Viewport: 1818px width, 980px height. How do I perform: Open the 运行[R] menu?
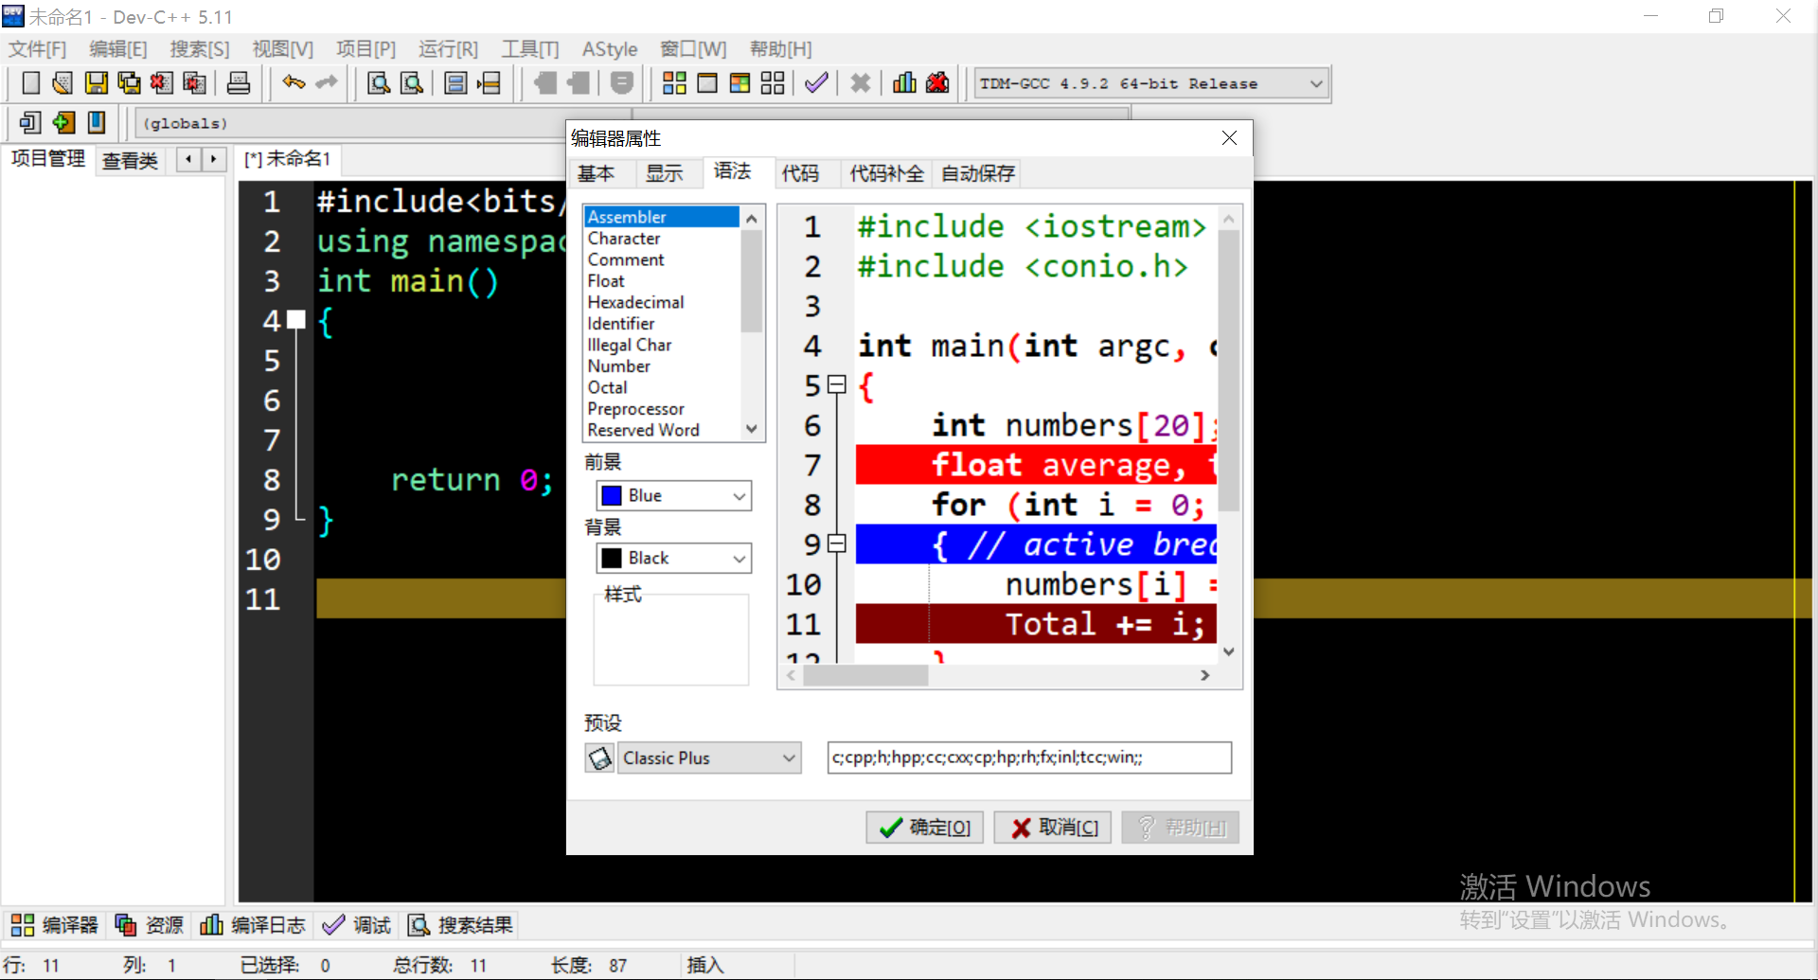click(x=448, y=49)
